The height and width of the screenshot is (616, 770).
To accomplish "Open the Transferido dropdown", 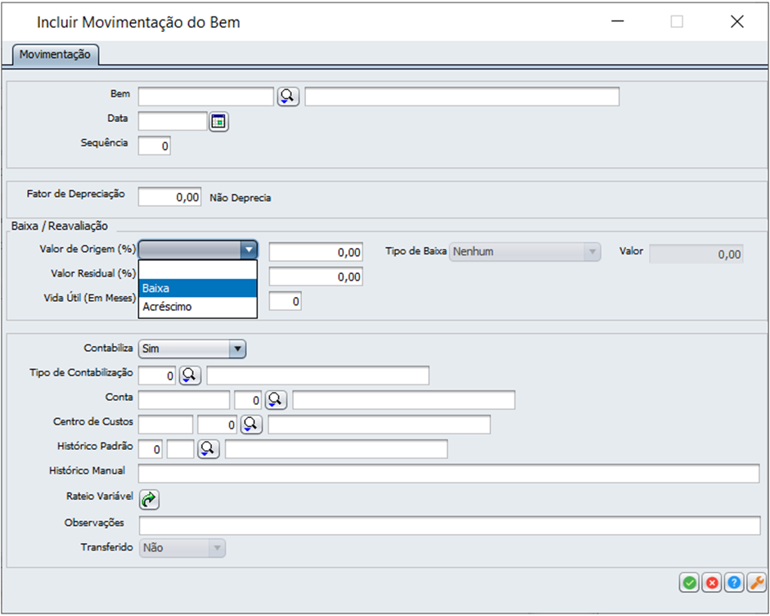I will (x=182, y=548).
